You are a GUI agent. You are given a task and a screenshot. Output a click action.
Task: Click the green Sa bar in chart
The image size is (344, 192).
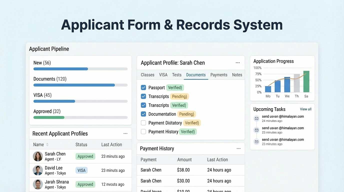point(306,81)
